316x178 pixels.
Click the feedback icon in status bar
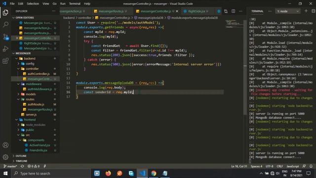304,166
